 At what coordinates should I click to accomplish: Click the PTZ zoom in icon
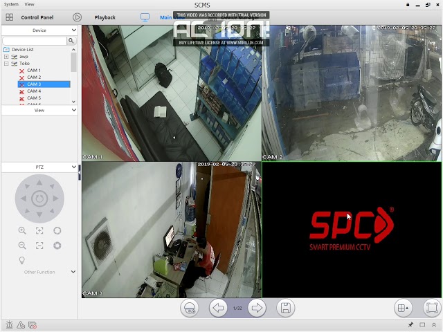click(22, 230)
